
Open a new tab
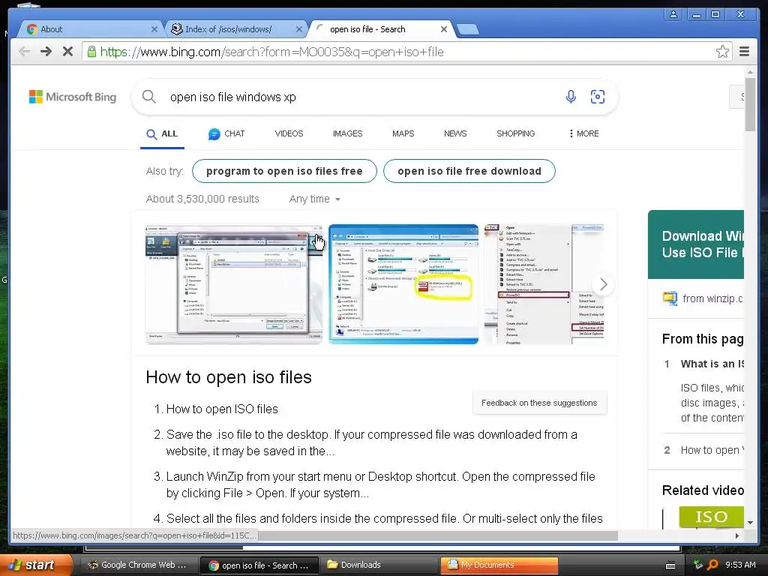tap(468, 29)
